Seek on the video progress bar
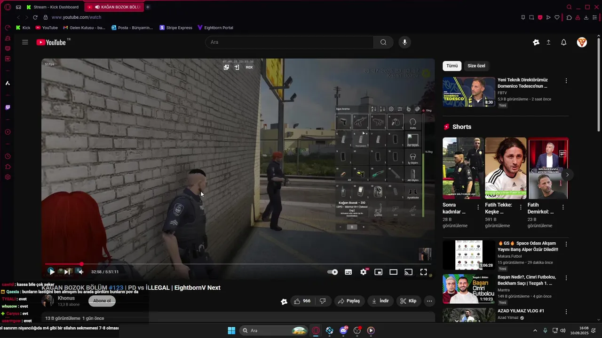Image resolution: width=602 pixels, height=338 pixels. pyautogui.click(x=238, y=264)
